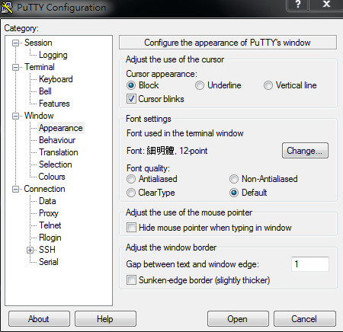Open the Session category
343x332 pixels.
[38, 43]
